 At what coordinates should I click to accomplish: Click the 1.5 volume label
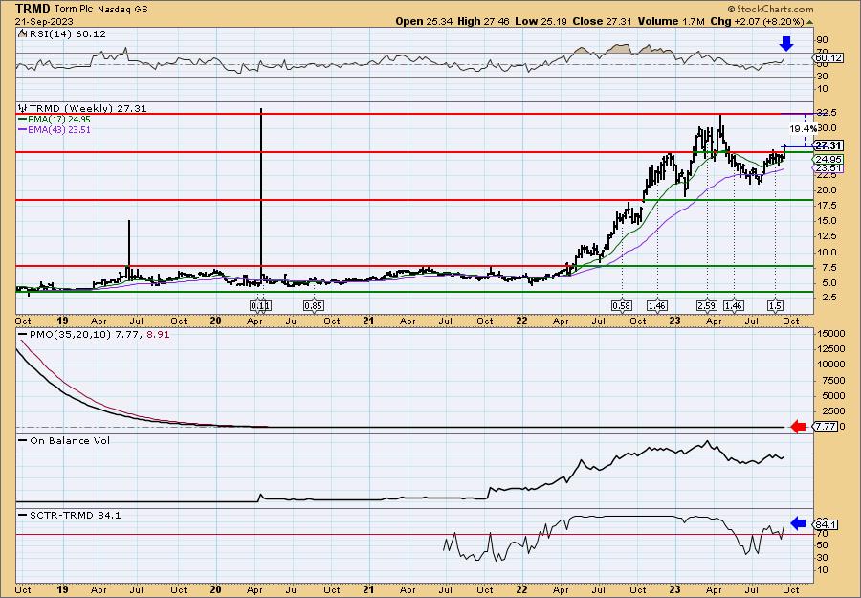pyautogui.click(x=775, y=305)
